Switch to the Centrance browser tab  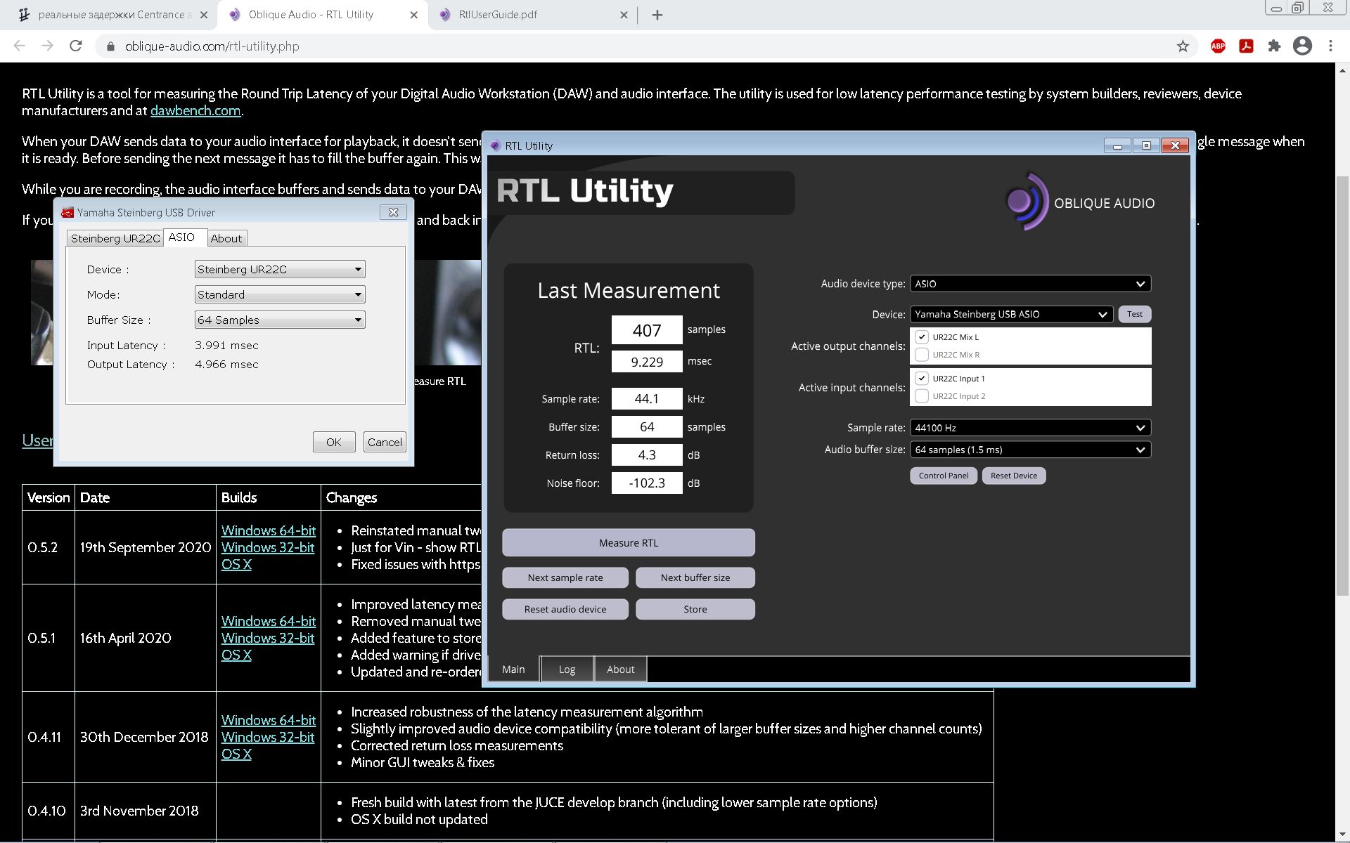coord(112,15)
